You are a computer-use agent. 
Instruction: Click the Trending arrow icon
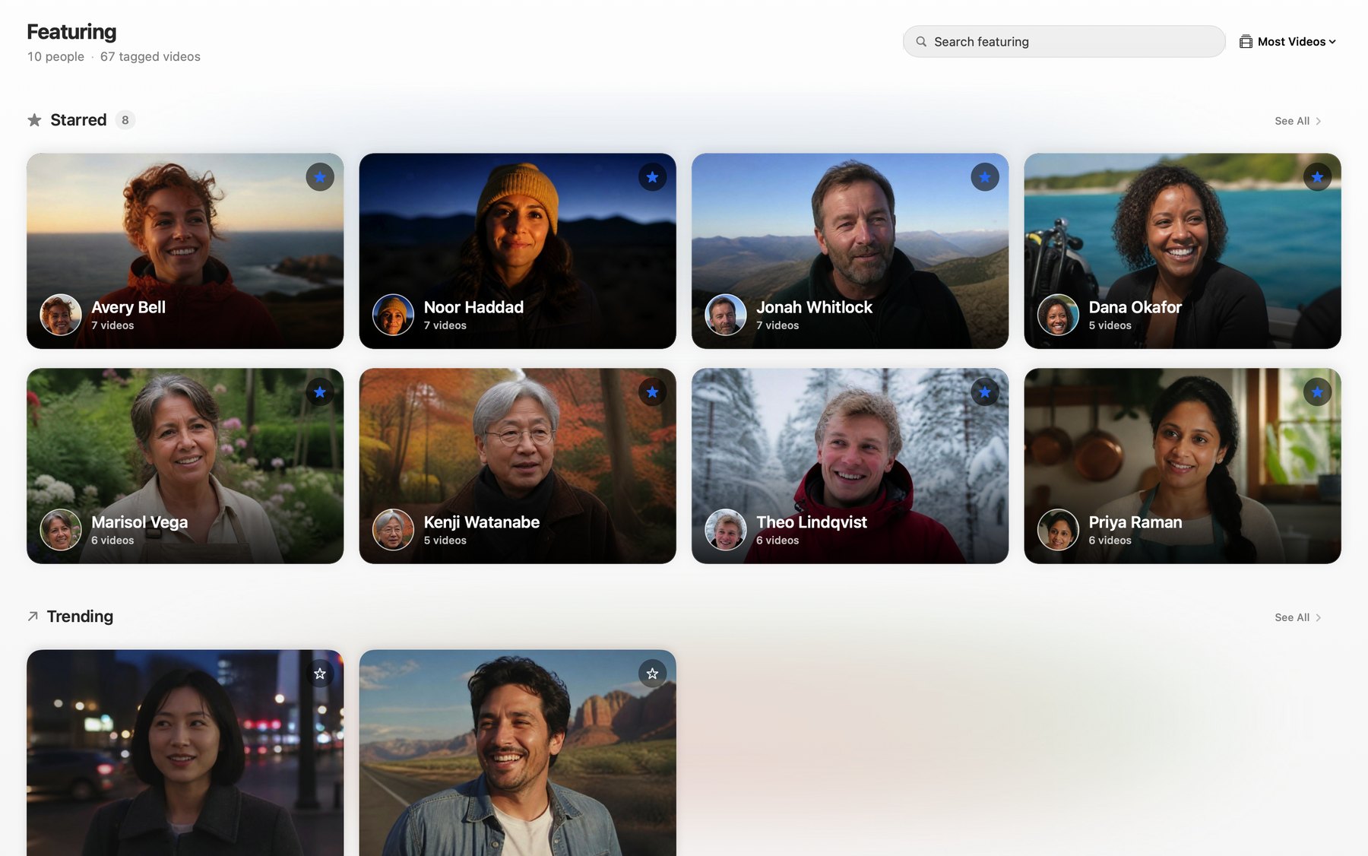tap(33, 617)
